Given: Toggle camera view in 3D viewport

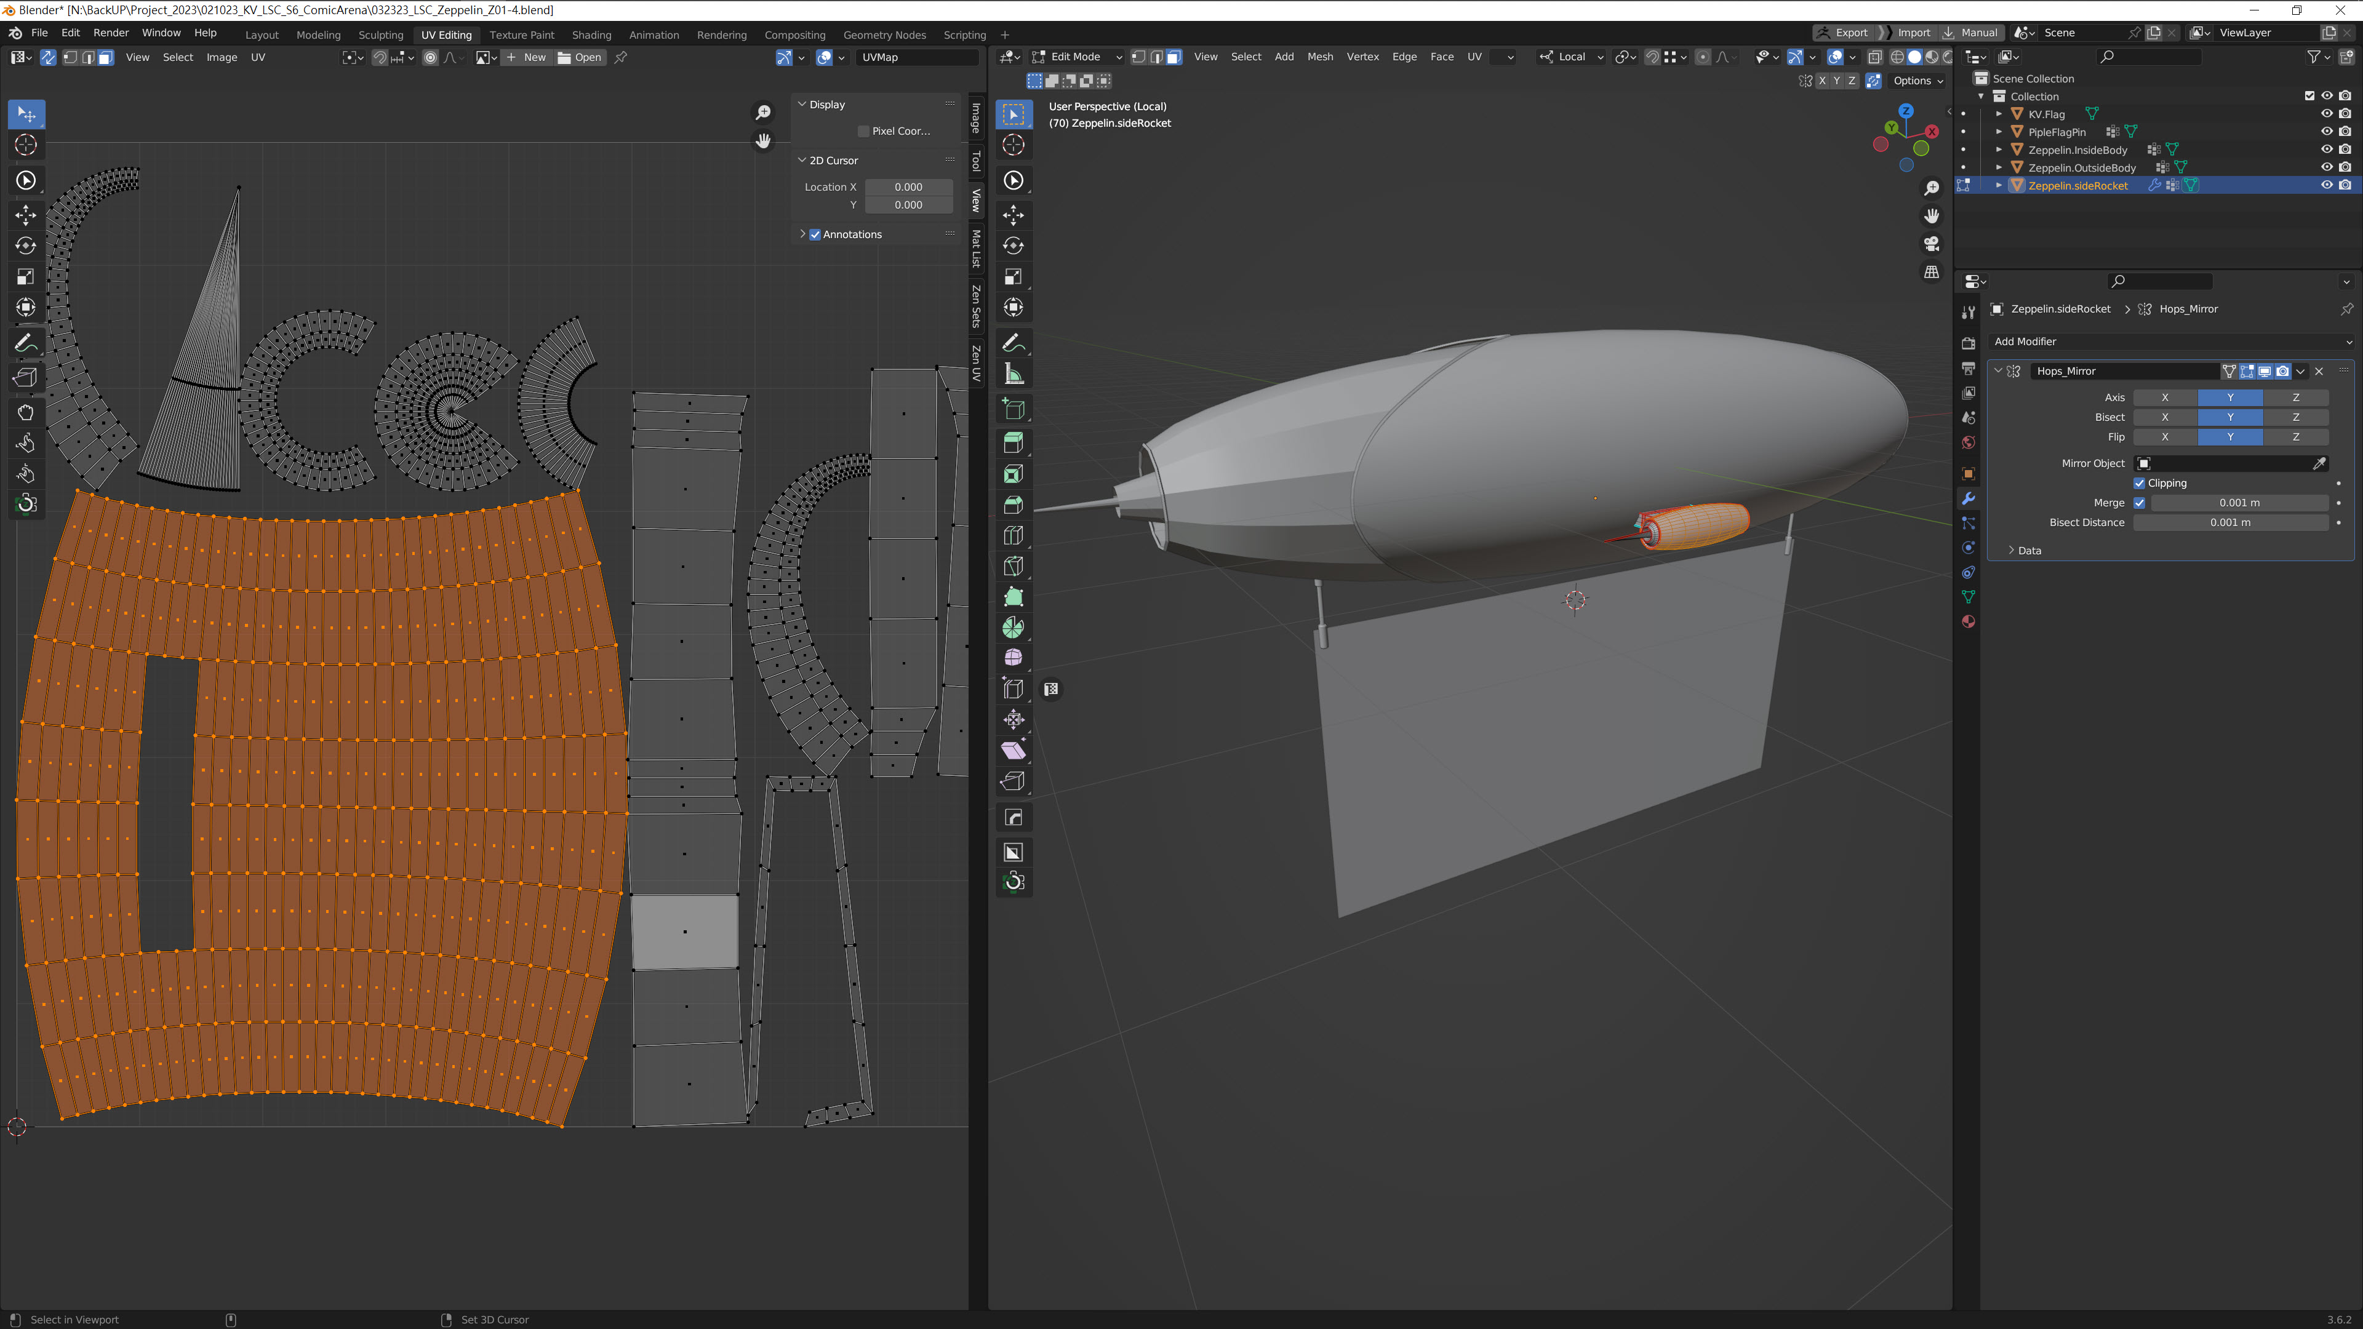Looking at the screenshot, I should [1932, 244].
